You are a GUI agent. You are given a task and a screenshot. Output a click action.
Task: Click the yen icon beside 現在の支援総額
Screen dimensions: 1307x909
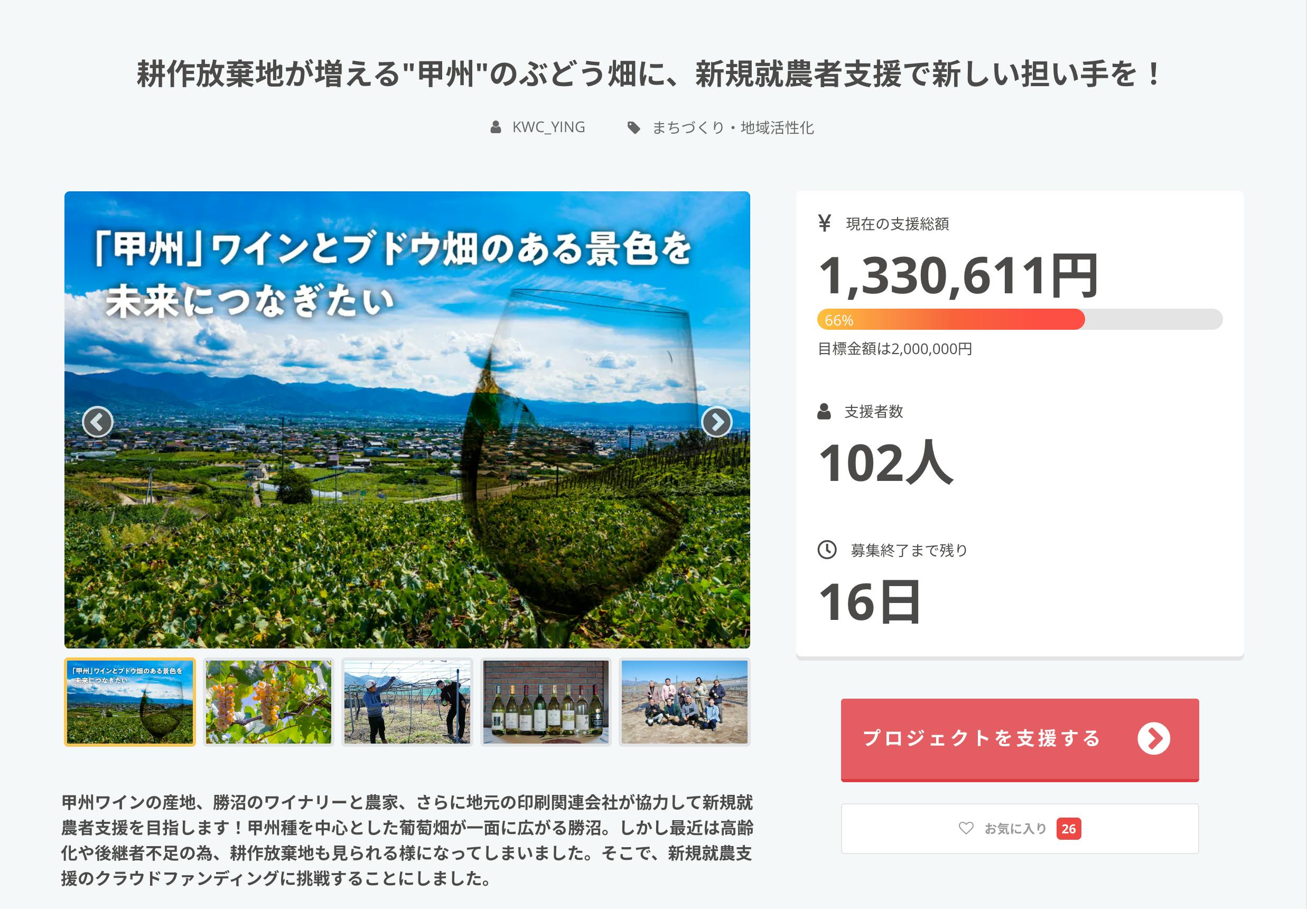click(824, 222)
